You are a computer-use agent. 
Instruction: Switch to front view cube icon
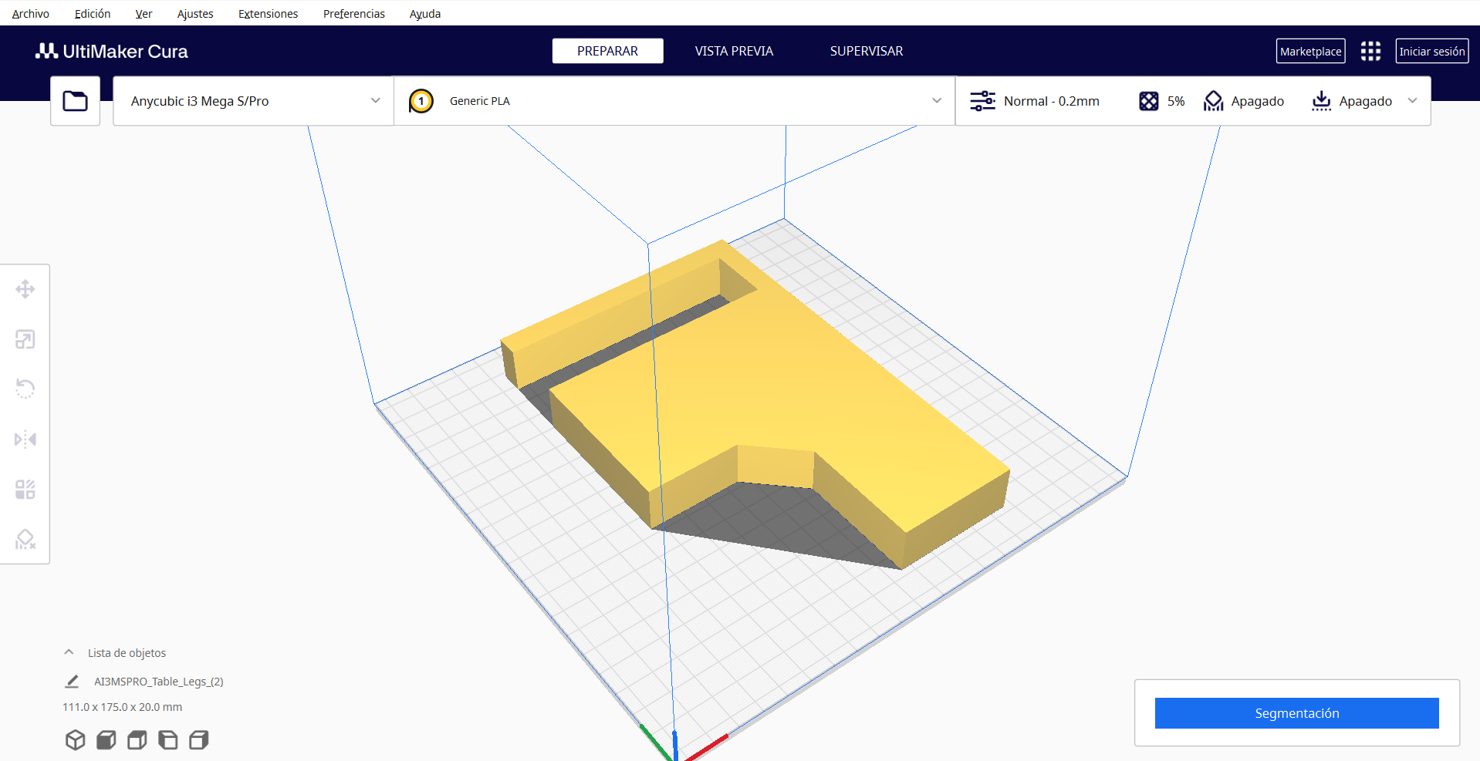coord(106,740)
